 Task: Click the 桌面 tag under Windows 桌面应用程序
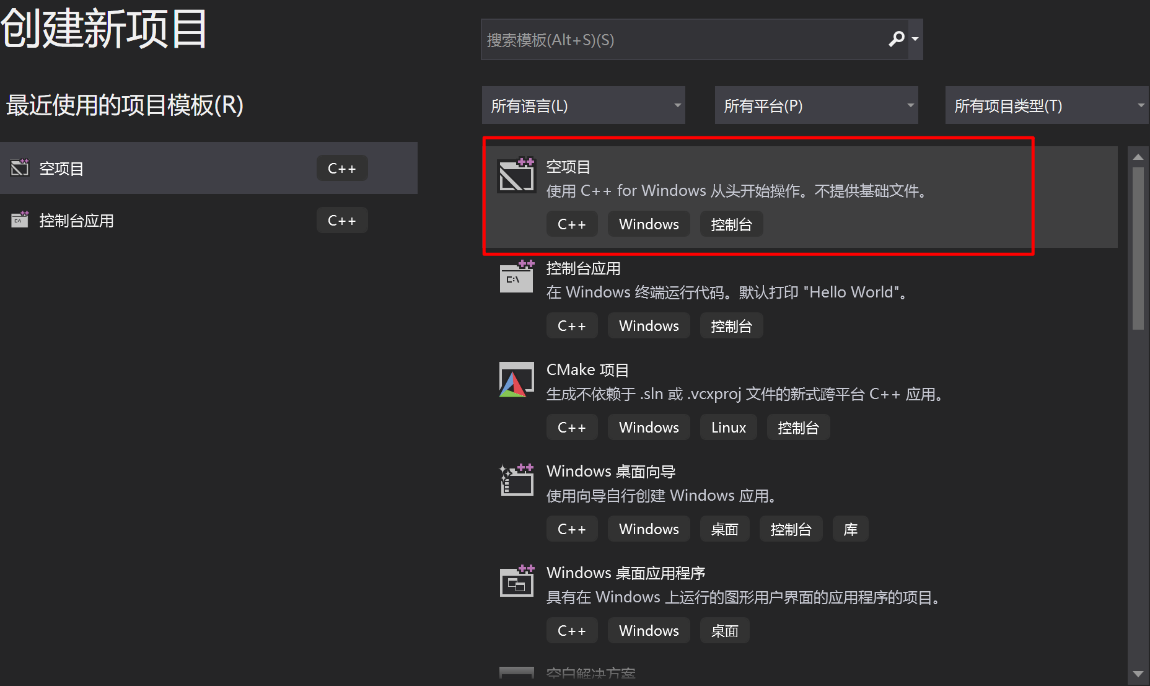(x=724, y=630)
